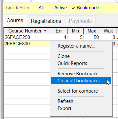Sort by the Course Number column header

[x=28, y=31]
